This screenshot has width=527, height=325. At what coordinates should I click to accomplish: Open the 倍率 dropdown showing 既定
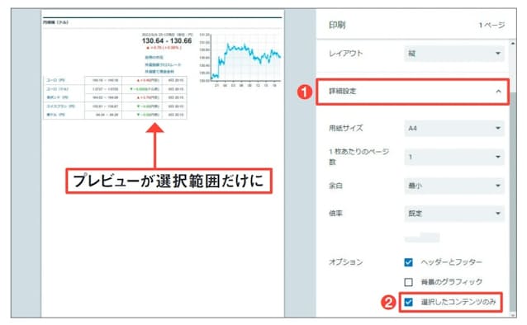point(454,214)
